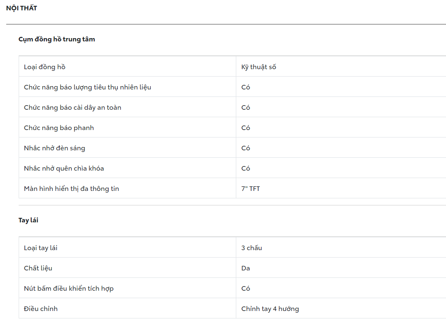Screen dimensions: 446x323
Task: Select the 7" TFT value cell
Action: click(251, 189)
